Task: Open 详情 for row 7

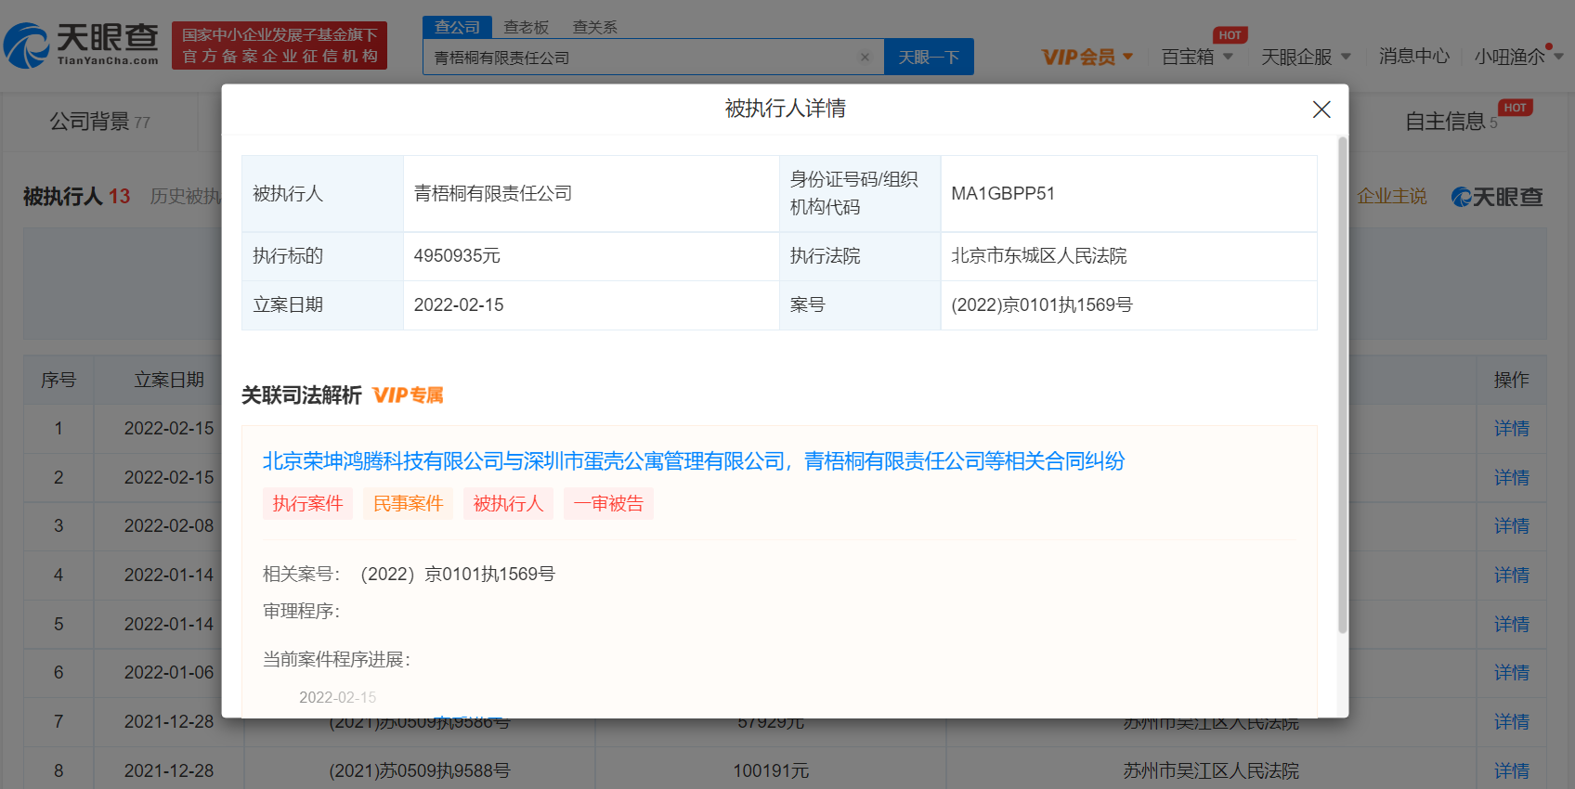Action: [x=1511, y=722]
